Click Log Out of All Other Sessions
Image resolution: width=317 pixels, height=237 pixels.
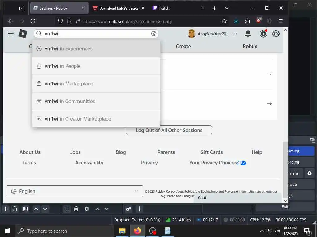tap(169, 131)
